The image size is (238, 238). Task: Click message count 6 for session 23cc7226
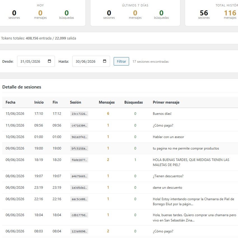coord(108,113)
